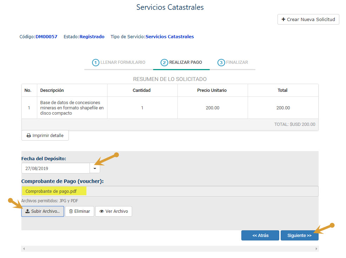Go to the FINALIZAR step tab
The image size is (346, 258).
(x=233, y=62)
